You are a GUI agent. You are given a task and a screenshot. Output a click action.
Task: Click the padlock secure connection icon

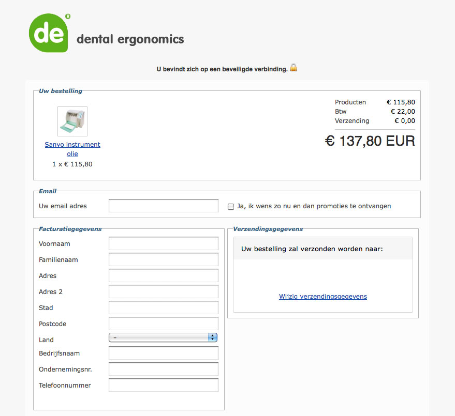(x=293, y=68)
